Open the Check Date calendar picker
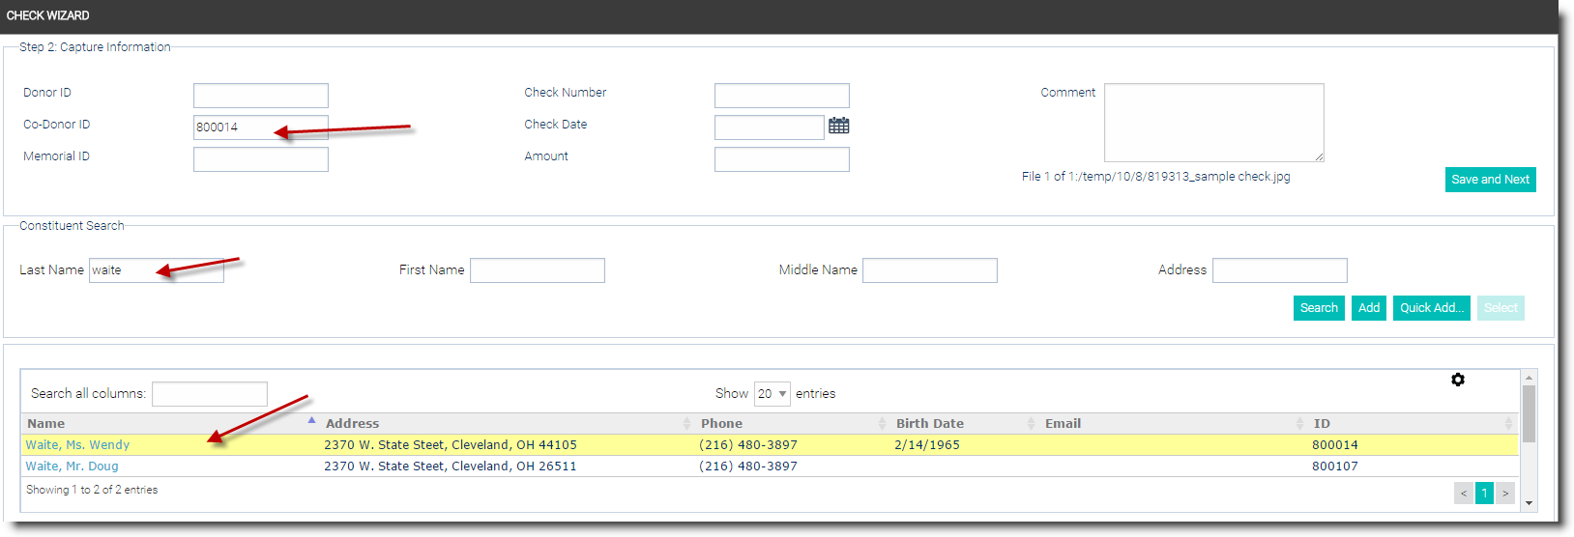The image size is (1574, 537). (839, 126)
